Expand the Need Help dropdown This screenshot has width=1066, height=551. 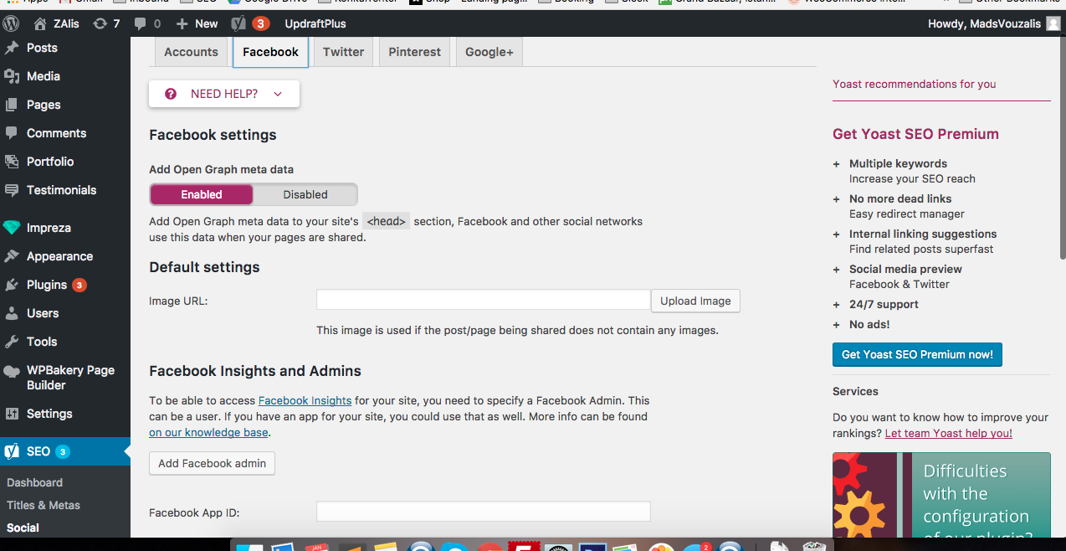coord(224,94)
